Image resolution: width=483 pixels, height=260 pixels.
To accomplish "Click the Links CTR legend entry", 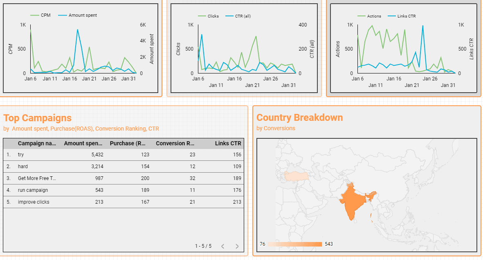I will click(402, 16).
